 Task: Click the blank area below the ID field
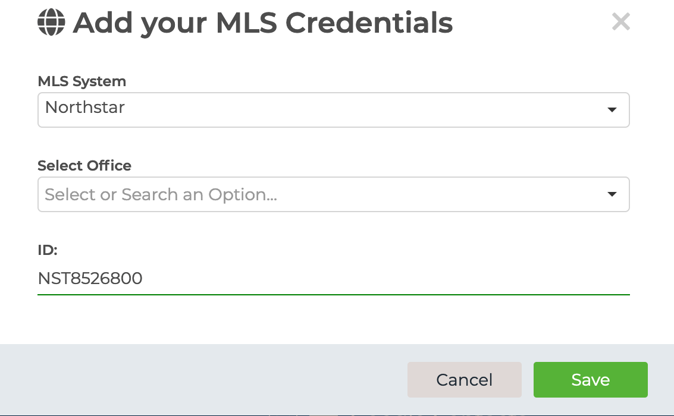(334, 320)
